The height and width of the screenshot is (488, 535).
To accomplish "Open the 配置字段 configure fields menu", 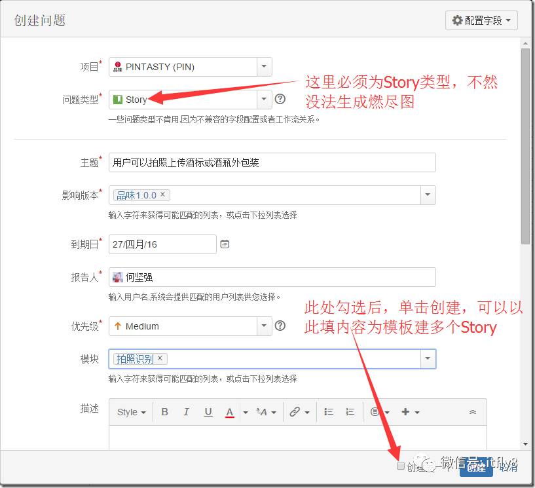I will coord(481,20).
